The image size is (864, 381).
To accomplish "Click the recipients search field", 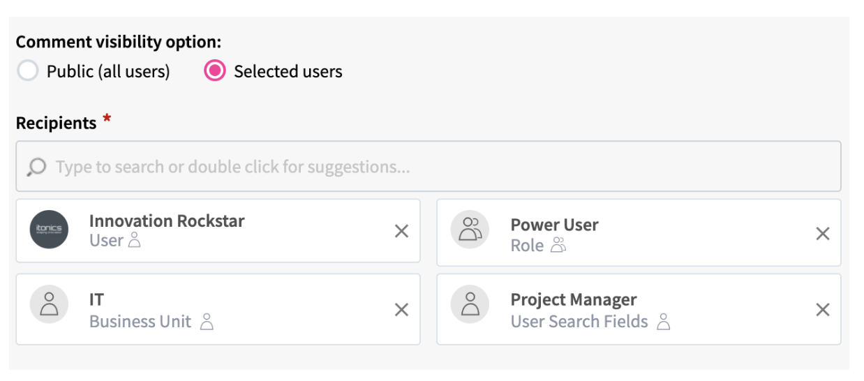I will 433,167.
